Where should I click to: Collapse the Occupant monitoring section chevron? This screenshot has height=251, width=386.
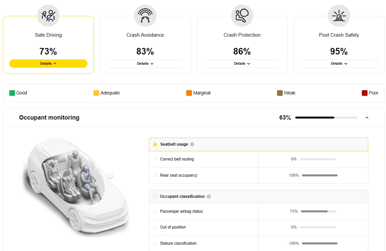click(367, 118)
